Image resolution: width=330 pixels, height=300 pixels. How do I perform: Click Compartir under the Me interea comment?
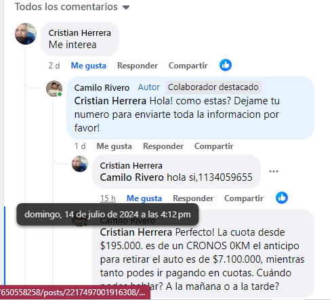[188, 66]
